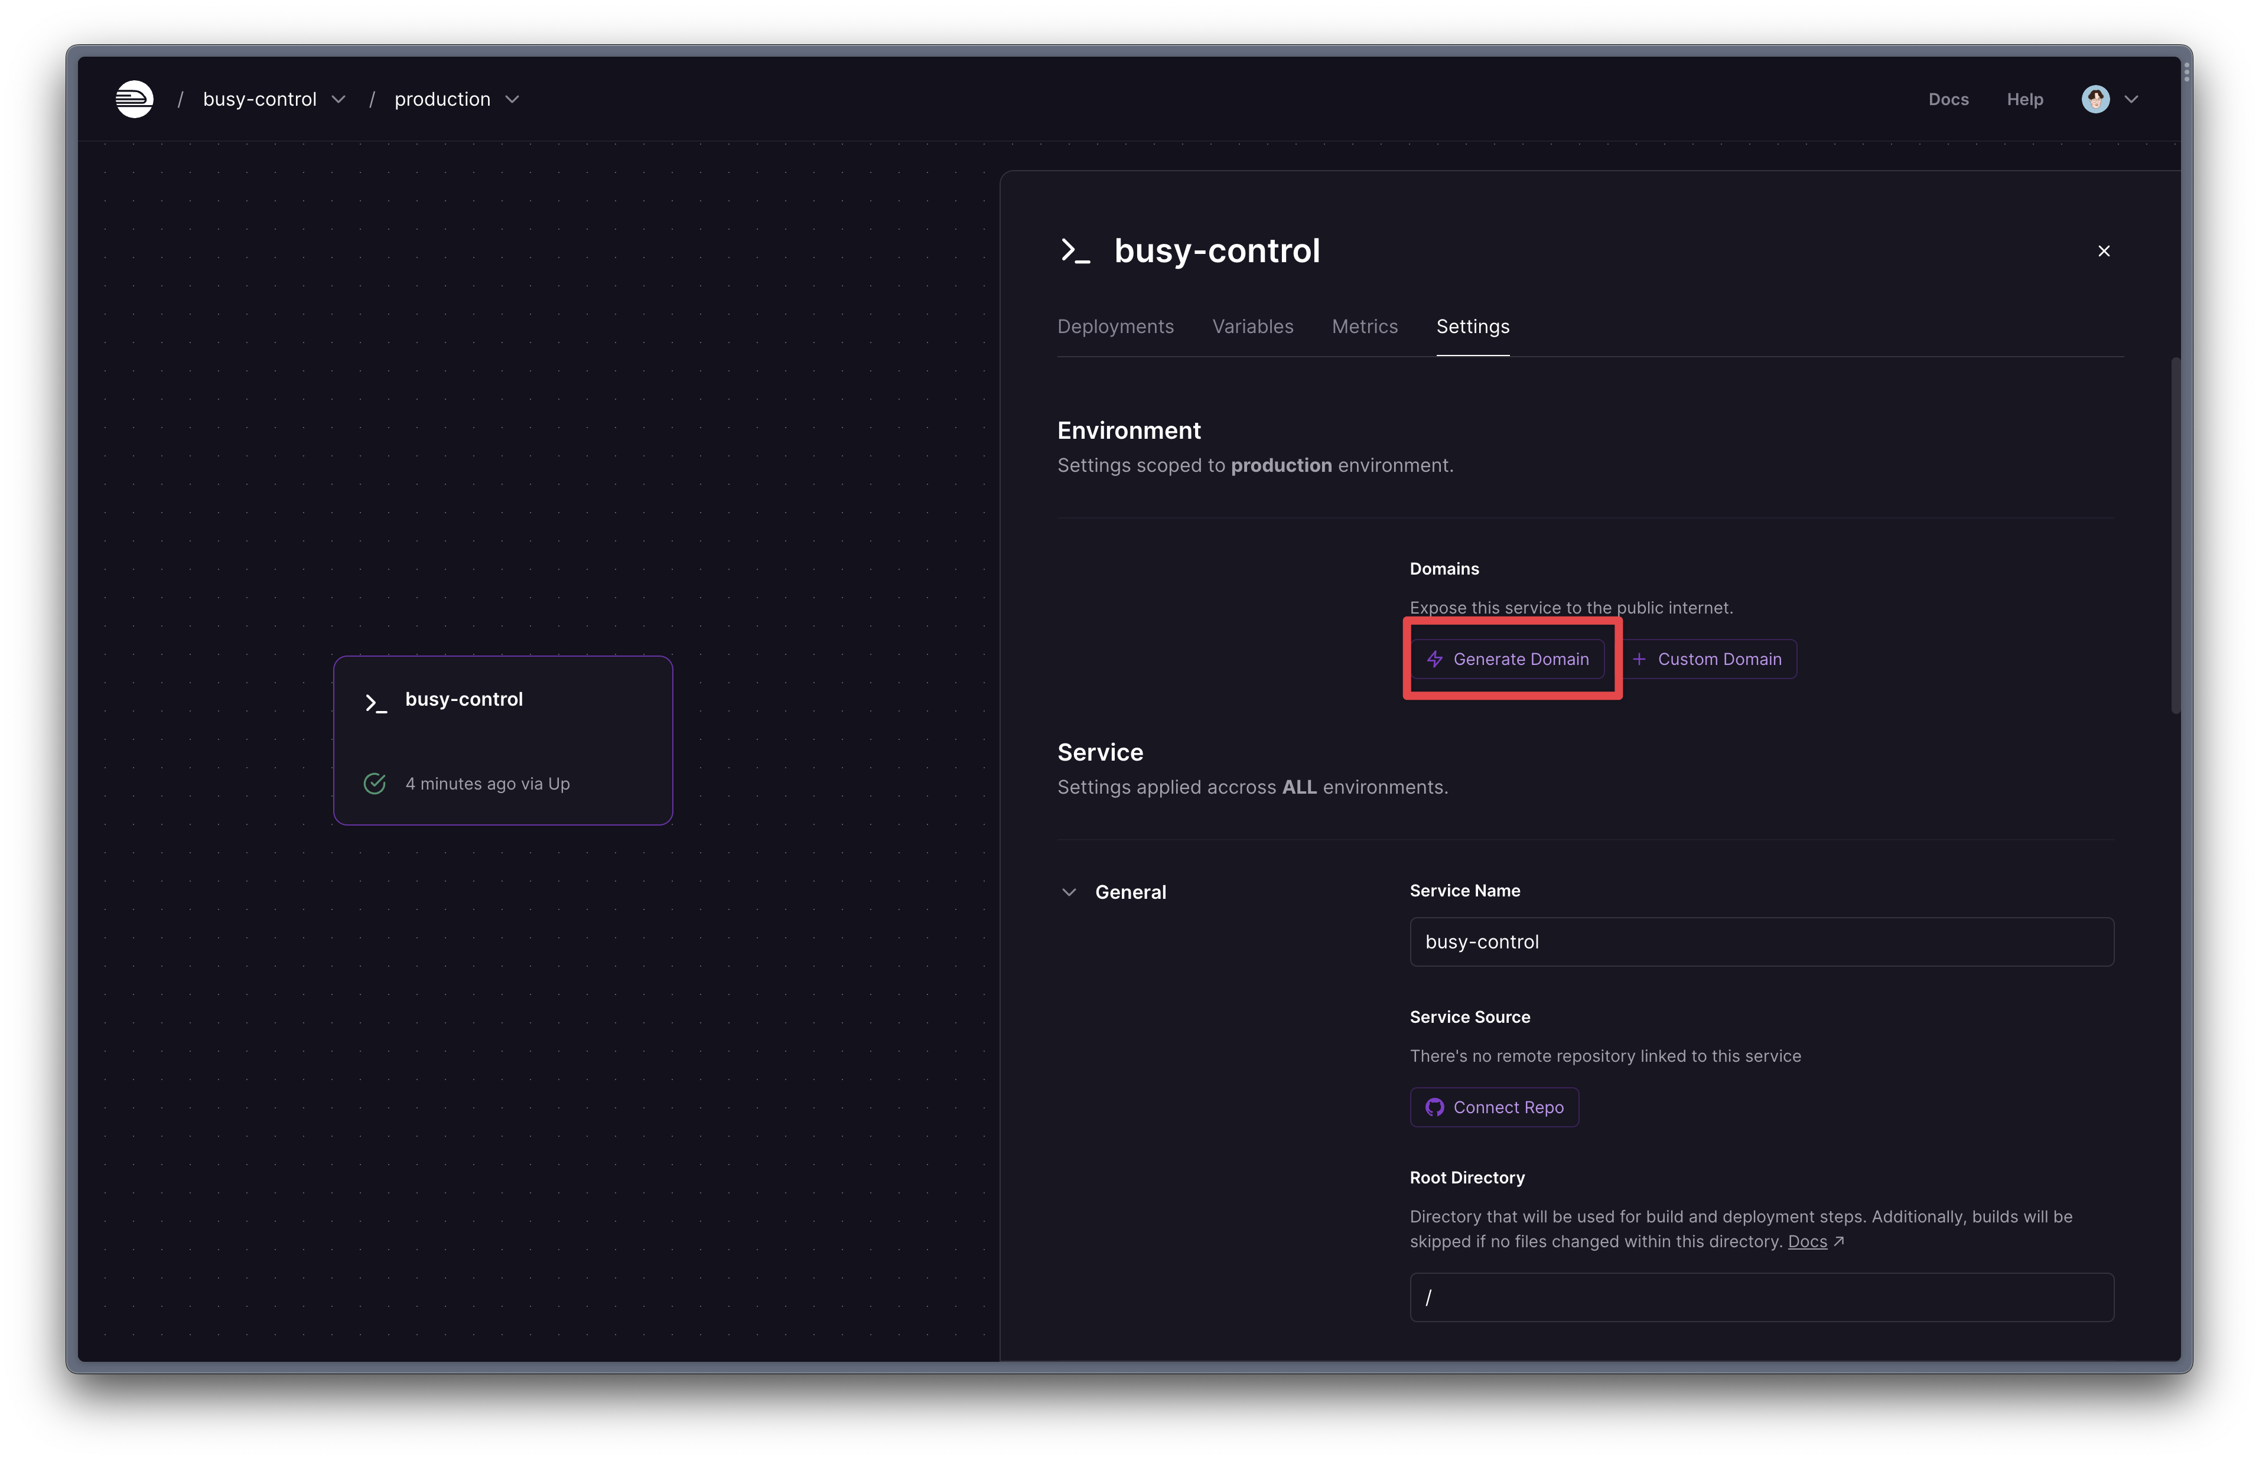Collapse the General settings section
This screenshot has height=1461, width=2259.
point(1069,892)
